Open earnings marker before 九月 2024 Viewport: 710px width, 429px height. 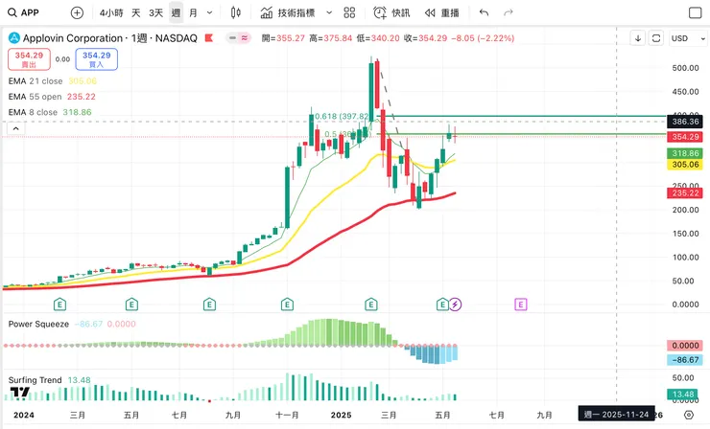click(209, 305)
